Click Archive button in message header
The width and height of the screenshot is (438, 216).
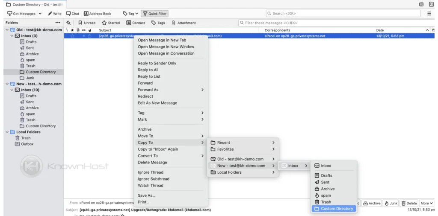click(372, 204)
